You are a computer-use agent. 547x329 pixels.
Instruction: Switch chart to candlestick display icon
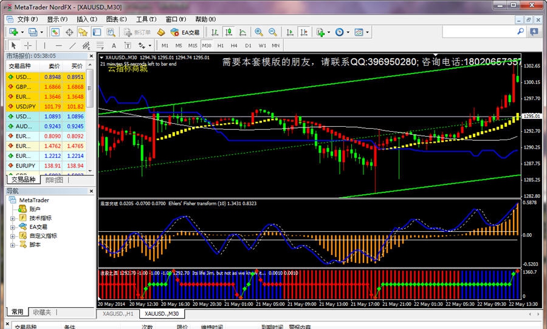(x=229, y=32)
